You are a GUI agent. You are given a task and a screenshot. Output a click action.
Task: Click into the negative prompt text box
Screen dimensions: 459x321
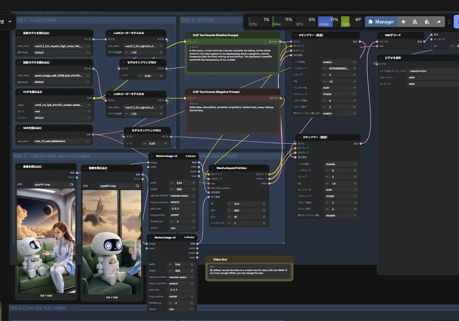233,117
